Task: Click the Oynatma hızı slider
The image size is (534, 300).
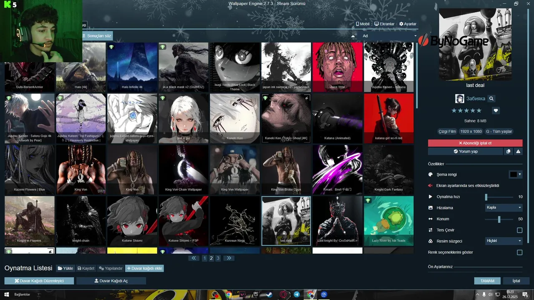Action: click(x=499, y=197)
